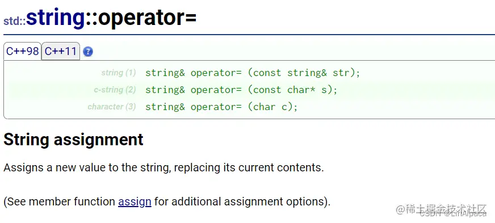The width and height of the screenshot is (495, 223).
Task: Switch to the C++11 tab
Action: [x=61, y=51]
